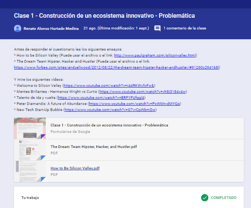Click Renato Alonso's profile avatar icon
The height and width of the screenshot is (208, 251).
pos(17,28)
